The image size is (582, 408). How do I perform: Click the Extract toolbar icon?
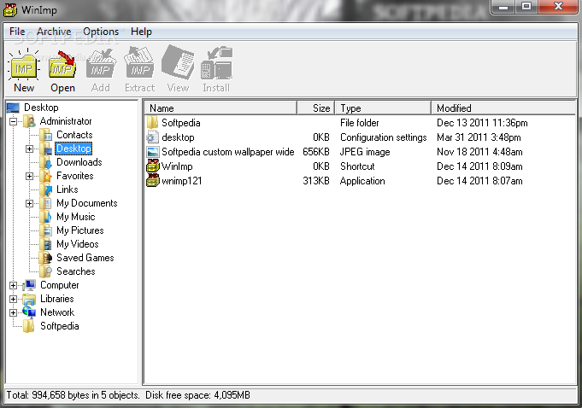(x=139, y=63)
